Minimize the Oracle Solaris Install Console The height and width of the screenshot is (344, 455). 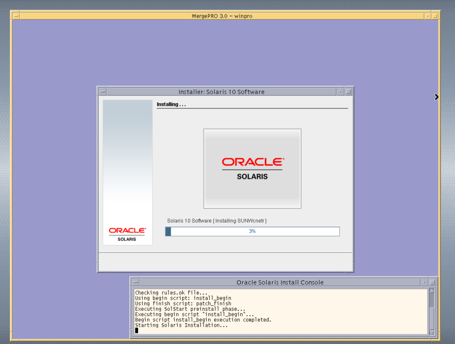click(x=425, y=282)
